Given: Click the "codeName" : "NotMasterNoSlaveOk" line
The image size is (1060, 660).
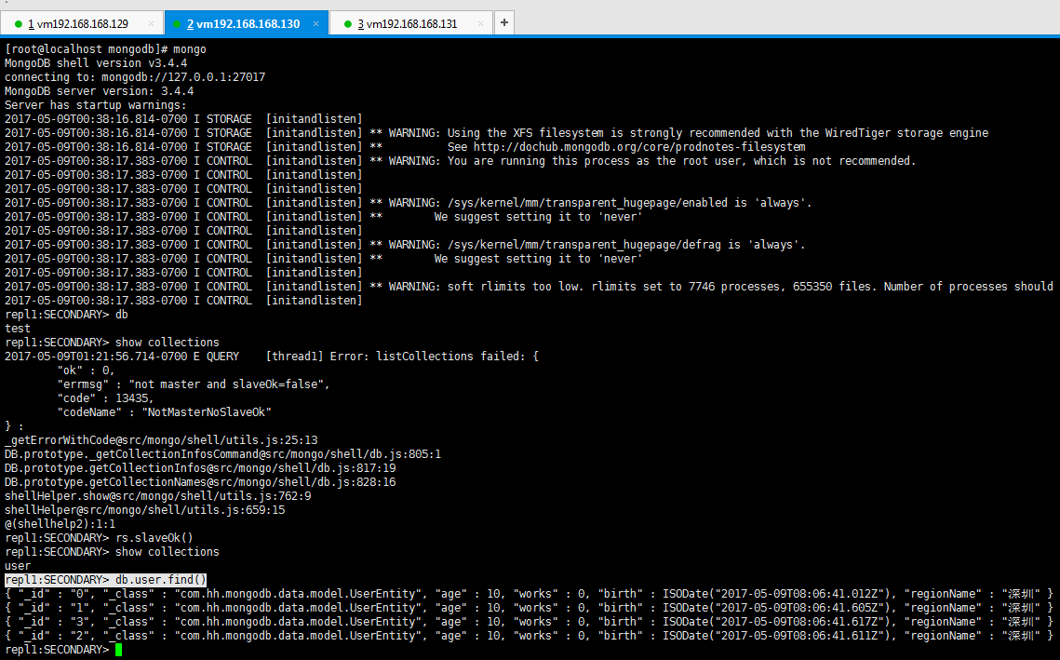Looking at the screenshot, I should click(165, 411).
